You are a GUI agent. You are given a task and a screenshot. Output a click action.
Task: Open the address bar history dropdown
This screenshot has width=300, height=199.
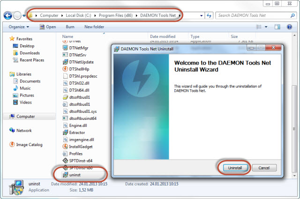click(x=201, y=15)
